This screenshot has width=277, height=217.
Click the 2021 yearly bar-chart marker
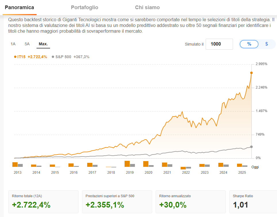pos(165,164)
